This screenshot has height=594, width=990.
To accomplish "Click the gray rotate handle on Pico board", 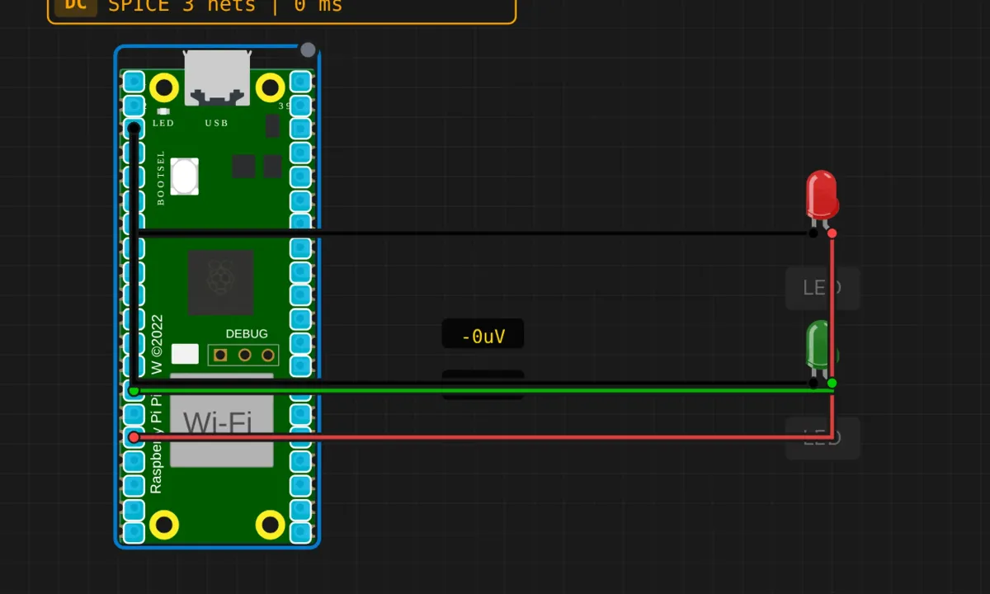I will tap(308, 49).
